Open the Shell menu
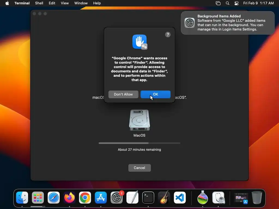 (39, 3)
